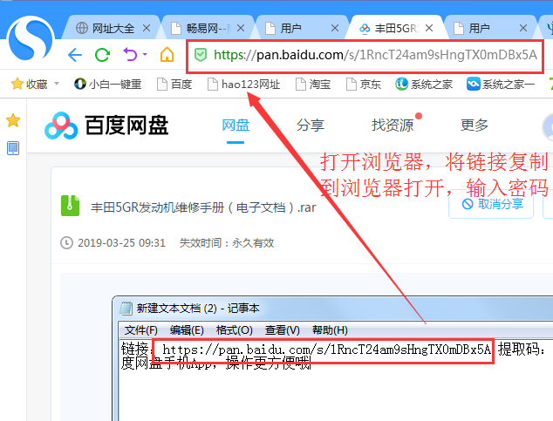The height and width of the screenshot is (421, 553).
Task: Focus the pan.baidu.com address bar
Action: pos(365,55)
